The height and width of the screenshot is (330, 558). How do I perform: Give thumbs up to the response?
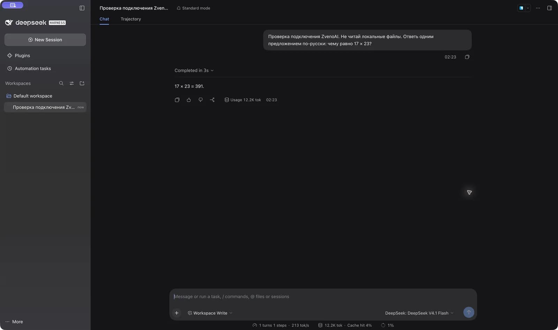189,100
